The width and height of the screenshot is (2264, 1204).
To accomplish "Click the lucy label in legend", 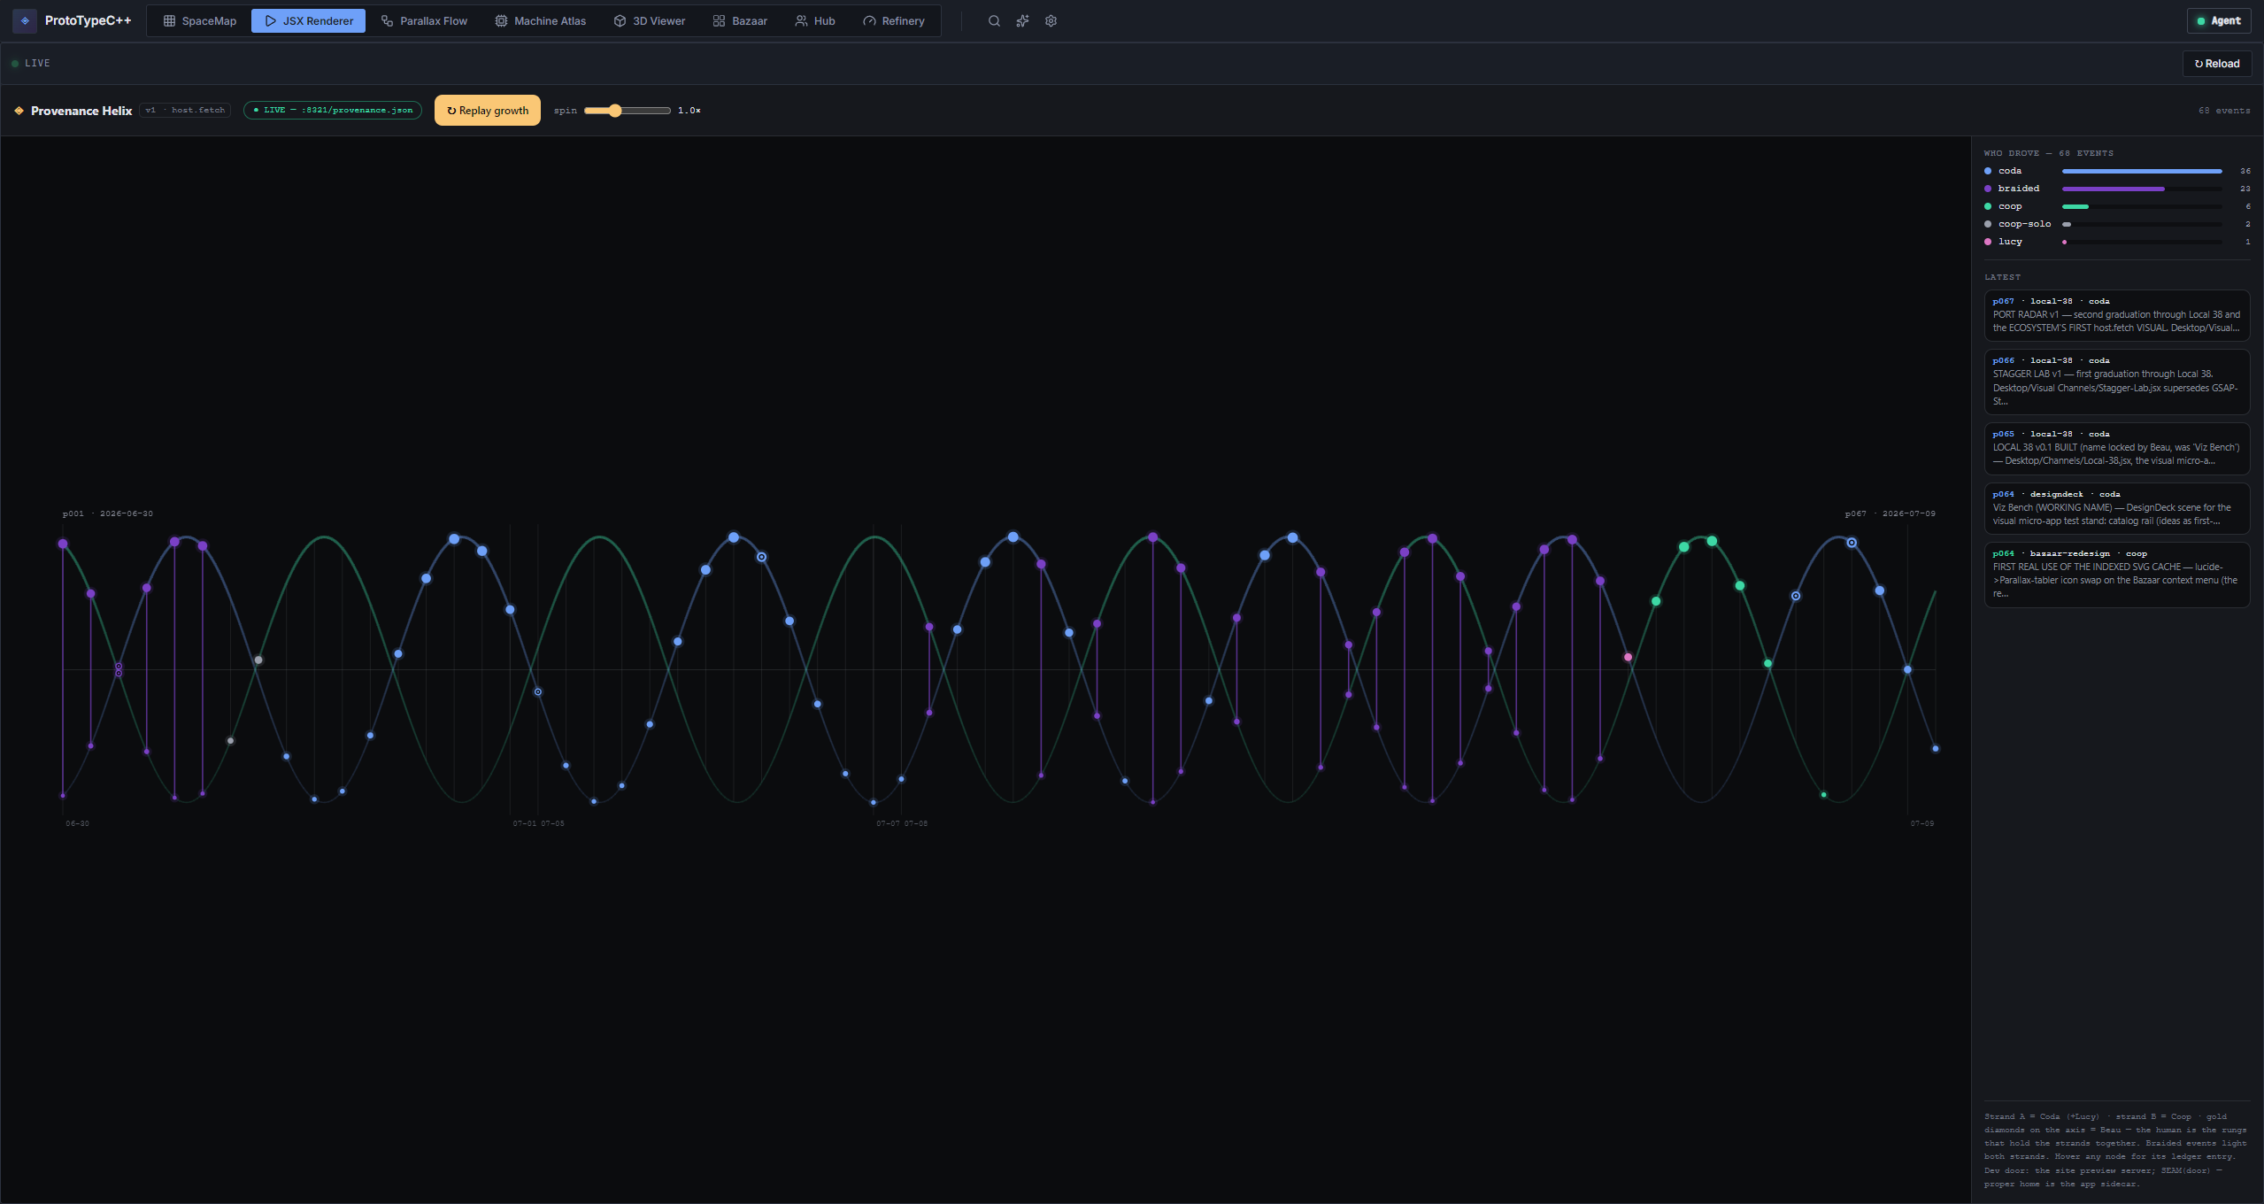I will (2010, 242).
